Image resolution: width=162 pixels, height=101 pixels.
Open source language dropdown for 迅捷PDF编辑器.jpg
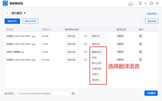[73, 52]
